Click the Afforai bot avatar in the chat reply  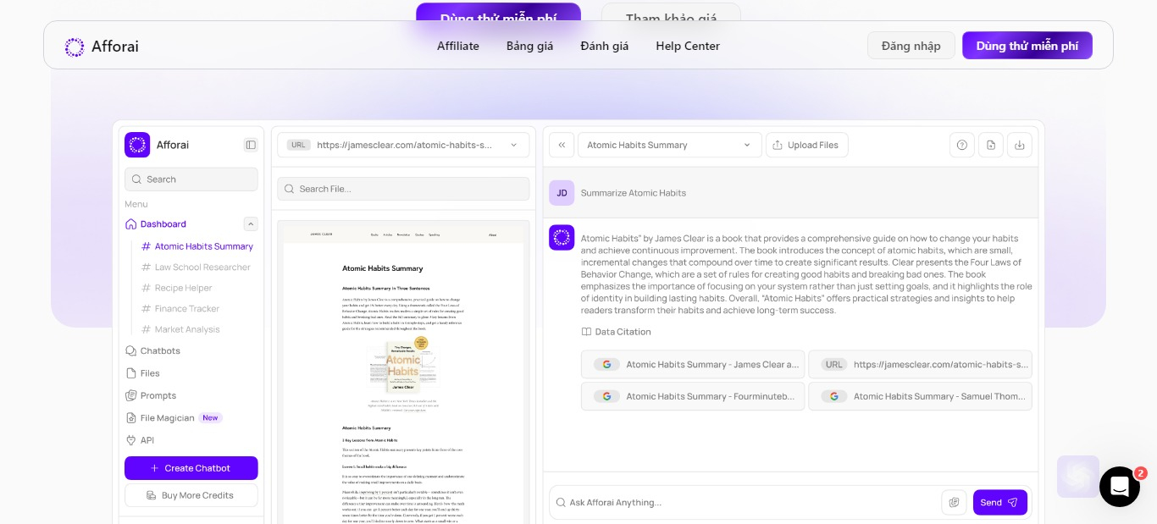[562, 238]
